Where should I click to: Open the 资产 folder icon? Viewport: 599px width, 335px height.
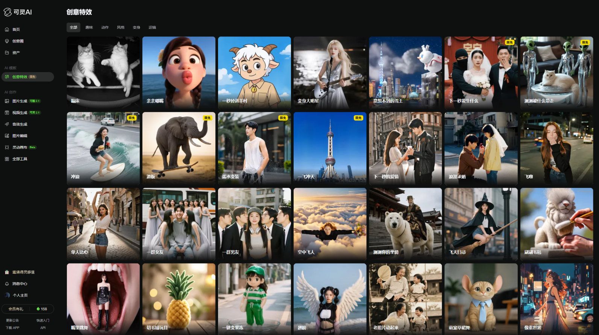point(7,53)
